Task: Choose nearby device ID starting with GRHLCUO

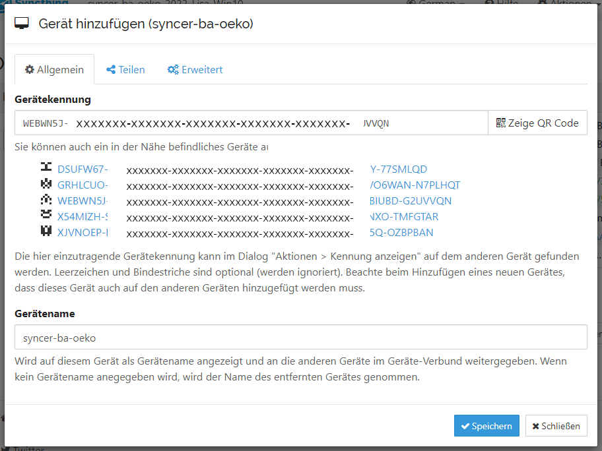Action: click(x=83, y=185)
